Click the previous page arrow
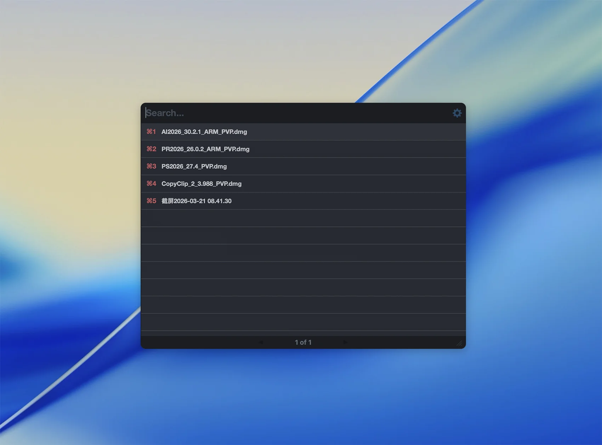602x445 pixels. pos(261,342)
